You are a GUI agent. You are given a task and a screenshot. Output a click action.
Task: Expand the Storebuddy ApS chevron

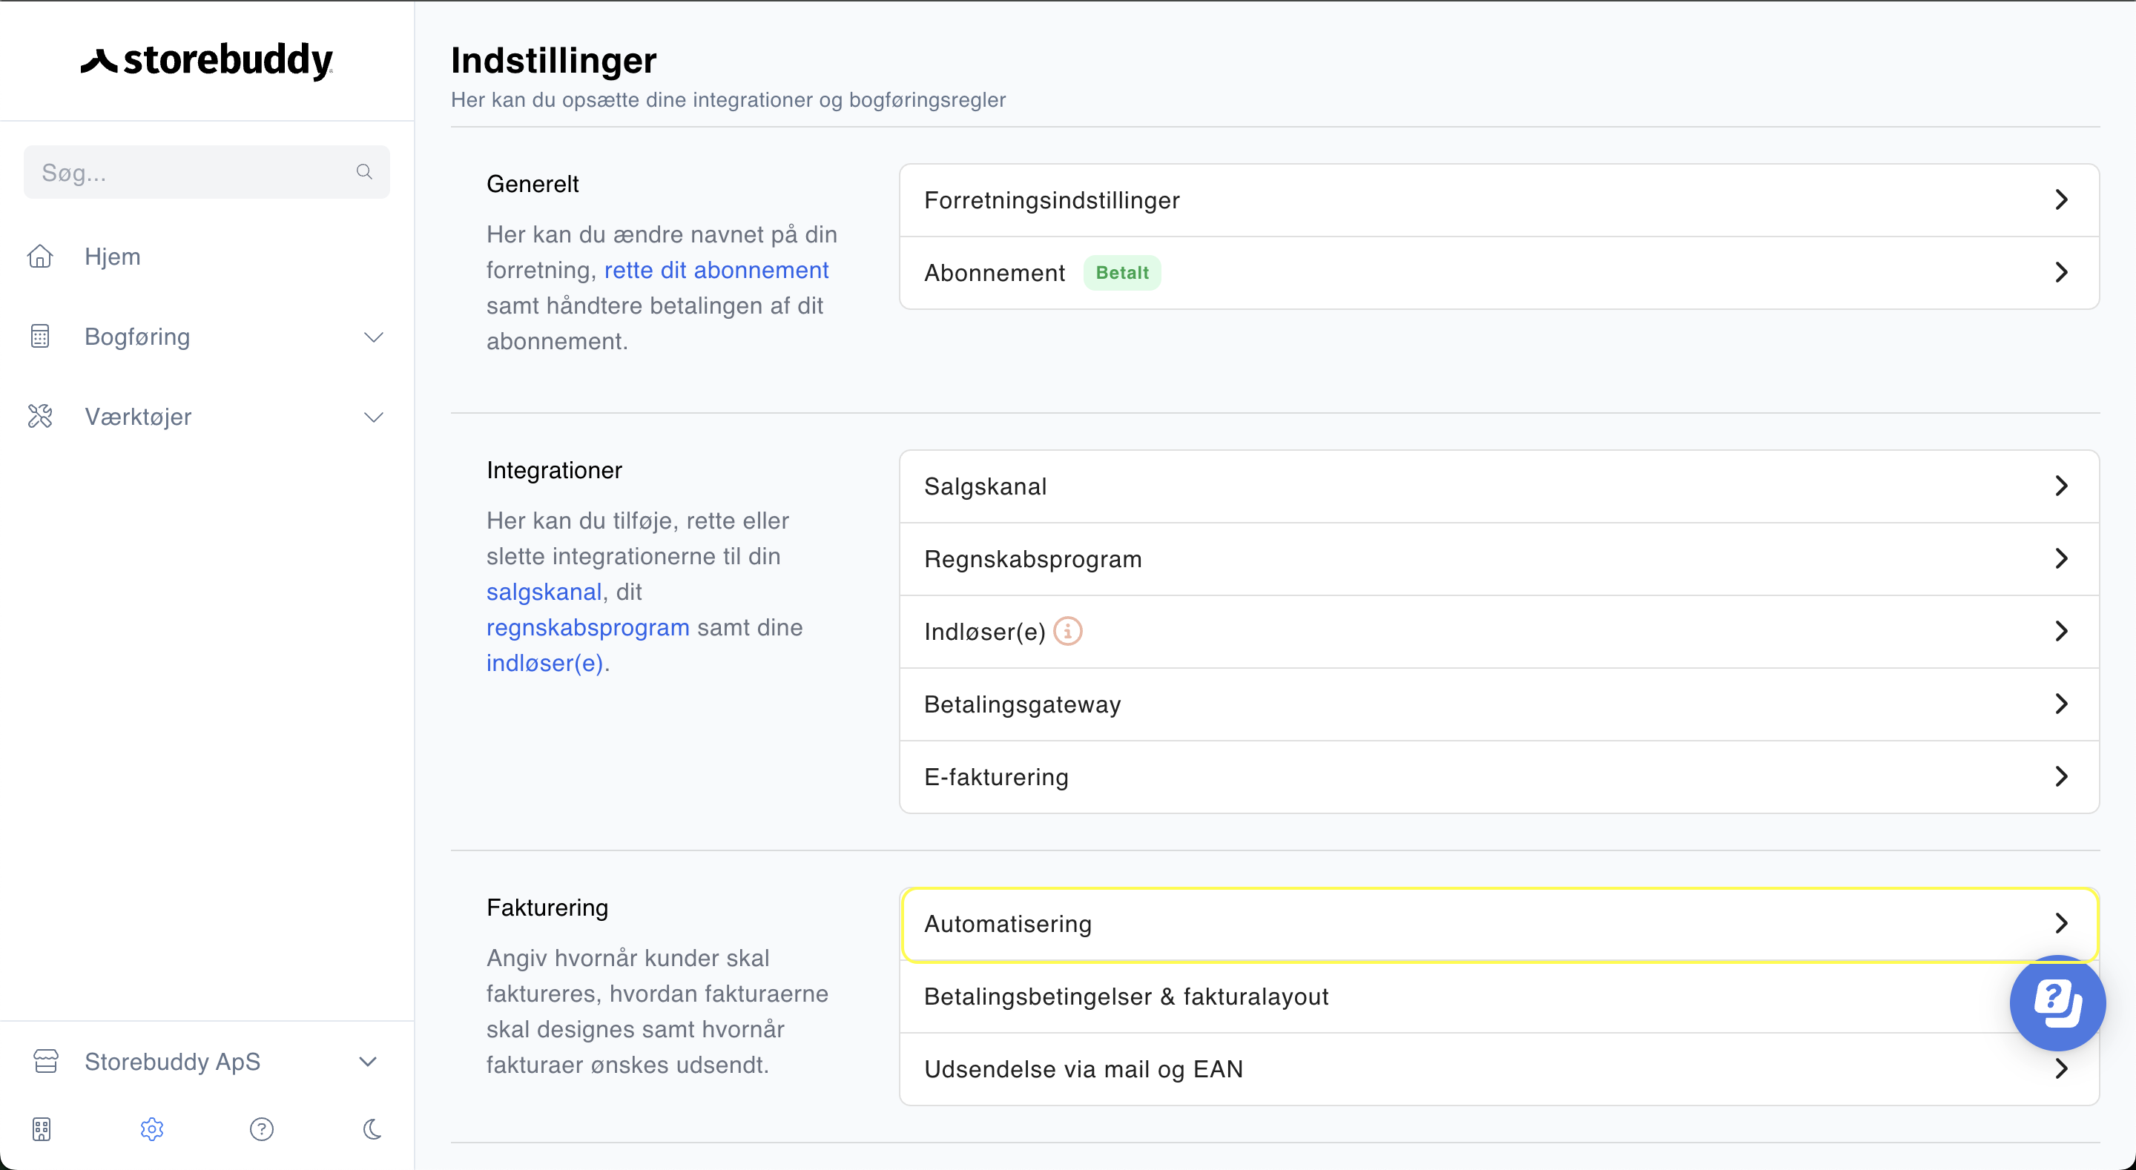367,1061
